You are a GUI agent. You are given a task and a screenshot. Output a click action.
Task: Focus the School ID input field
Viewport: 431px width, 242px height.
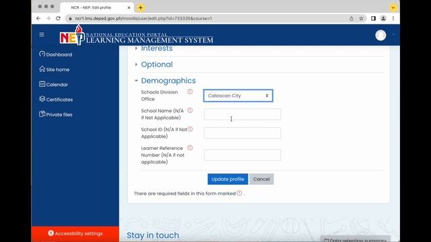[x=242, y=133]
